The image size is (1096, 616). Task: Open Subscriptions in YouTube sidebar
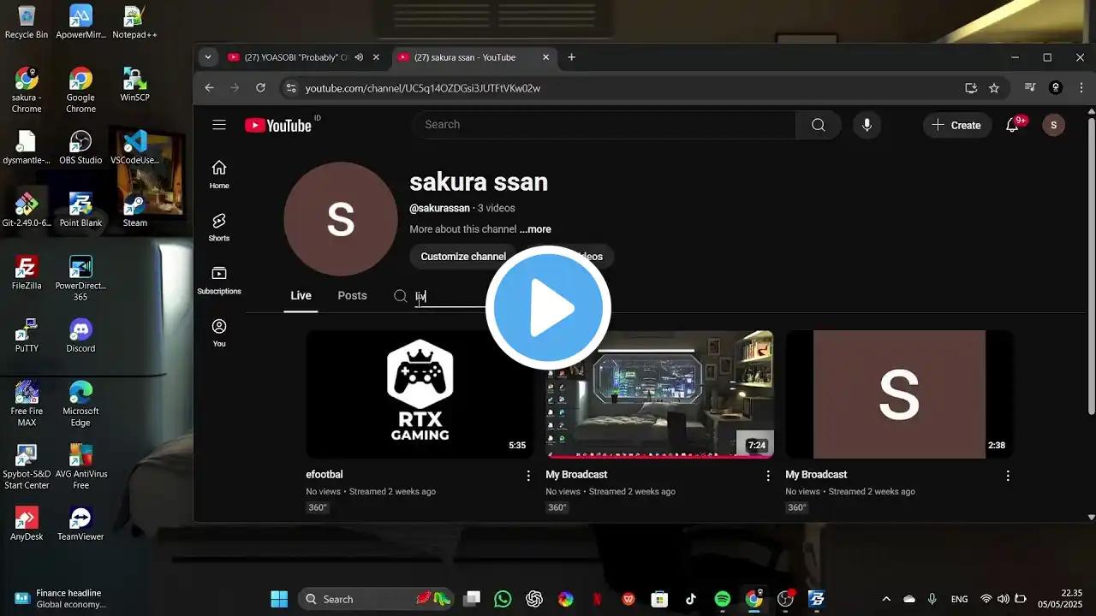pos(219,280)
